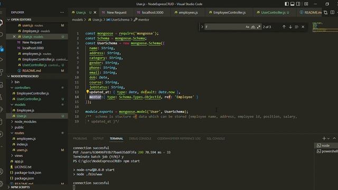This screenshot has width=338, height=190.
Task: Open the Problems panel tab
Action: point(80,138)
